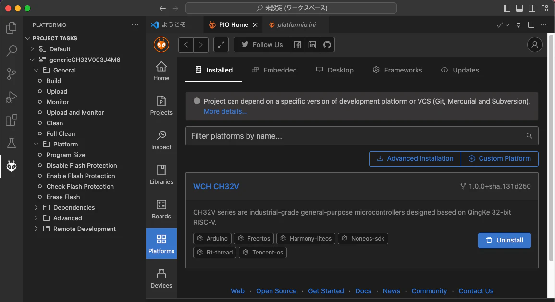Click the Advanced Installation button
The image size is (555, 302).
[415, 159]
